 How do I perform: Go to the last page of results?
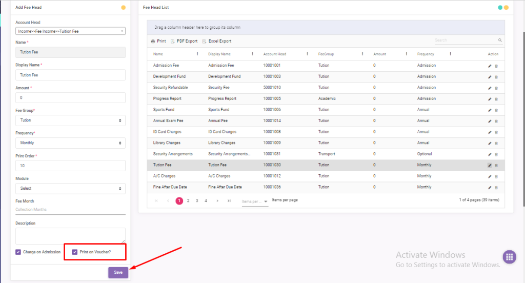click(229, 201)
